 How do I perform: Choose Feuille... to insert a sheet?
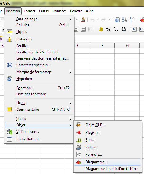coord(39,46)
